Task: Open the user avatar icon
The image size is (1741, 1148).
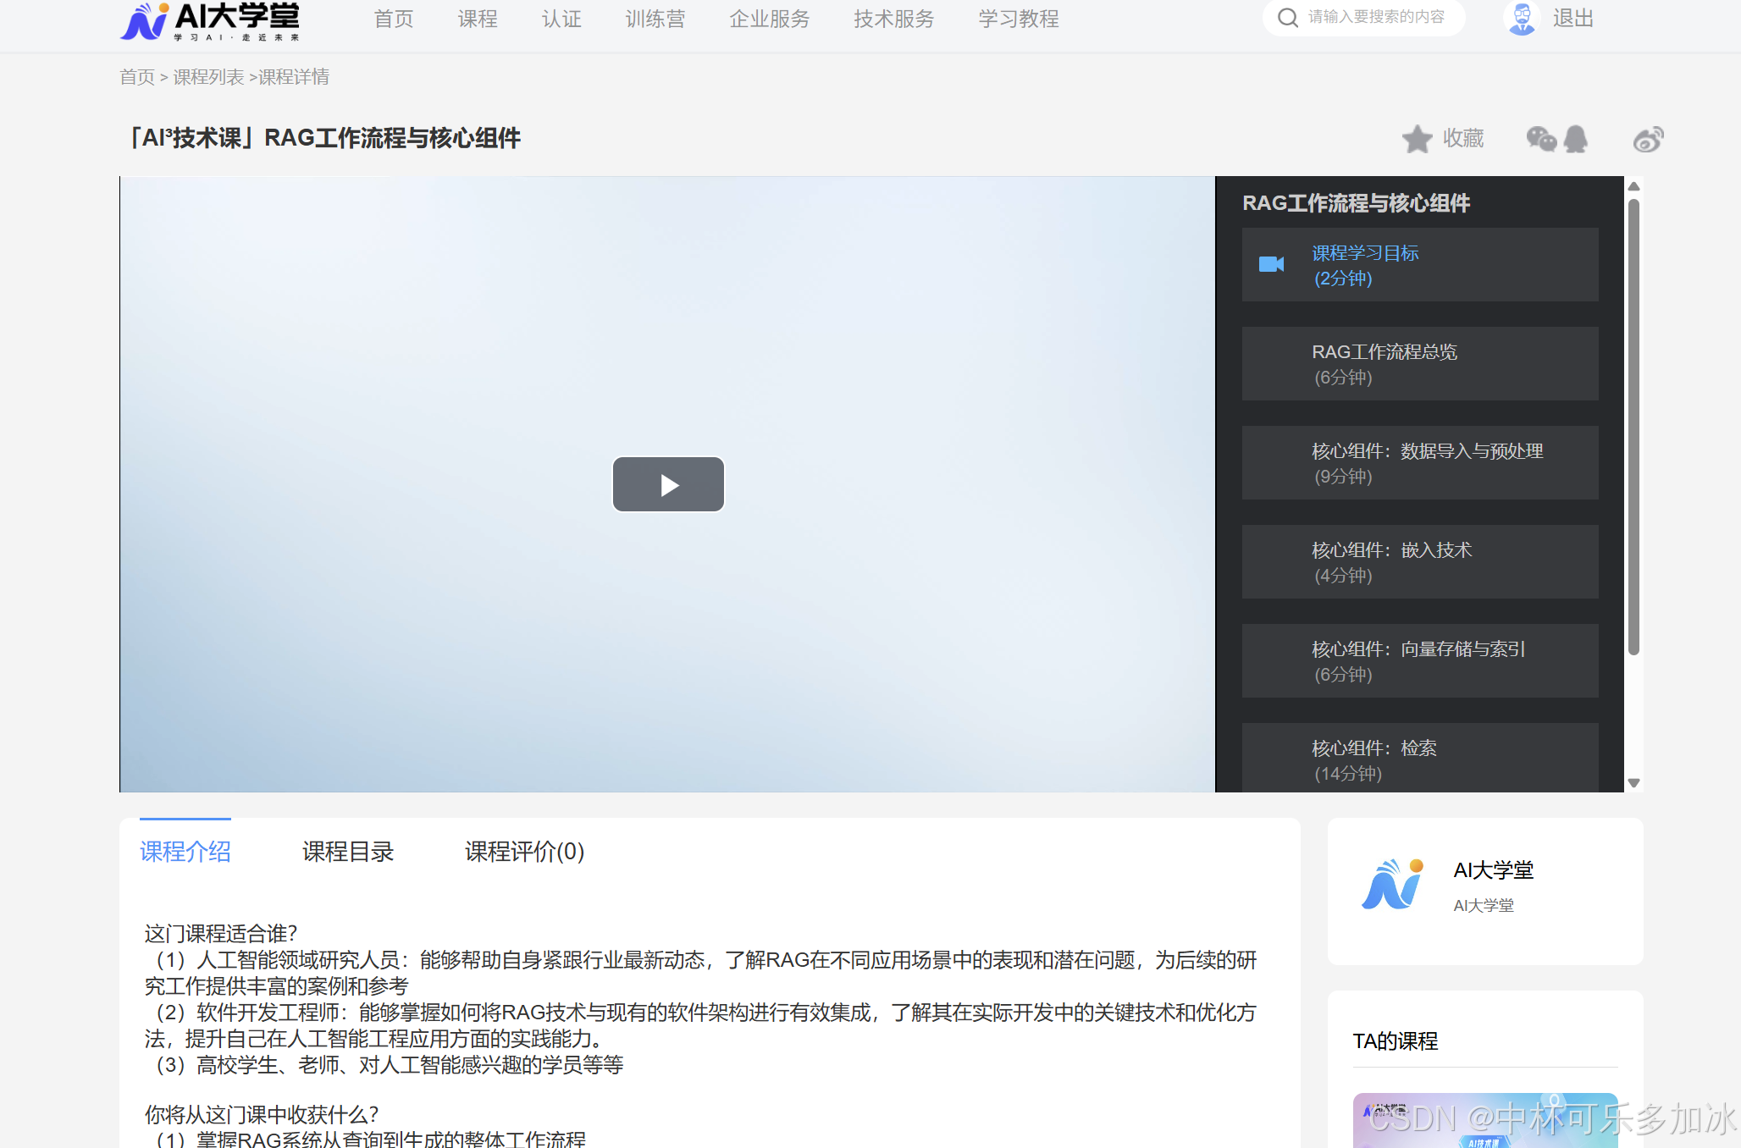Action: (1521, 19)
